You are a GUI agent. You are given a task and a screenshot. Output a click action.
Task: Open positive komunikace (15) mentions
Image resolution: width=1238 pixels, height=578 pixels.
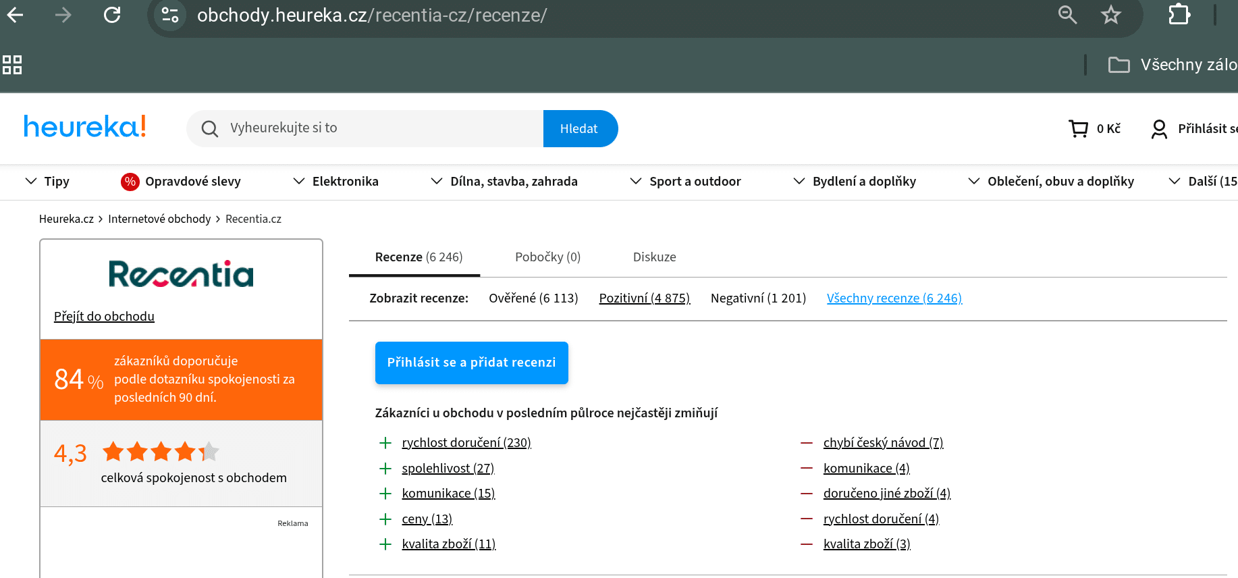tap(449, 494)
